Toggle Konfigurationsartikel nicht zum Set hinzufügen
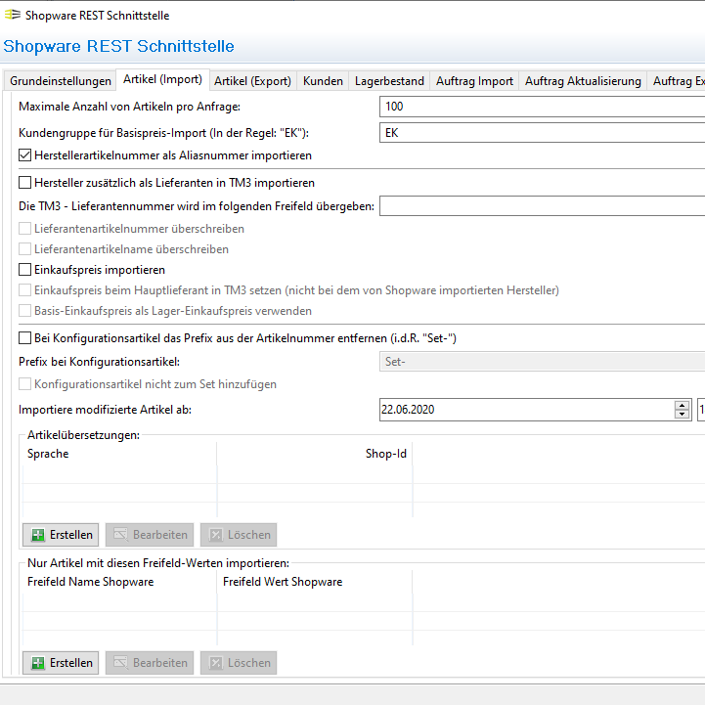 [x=24, y=384]
